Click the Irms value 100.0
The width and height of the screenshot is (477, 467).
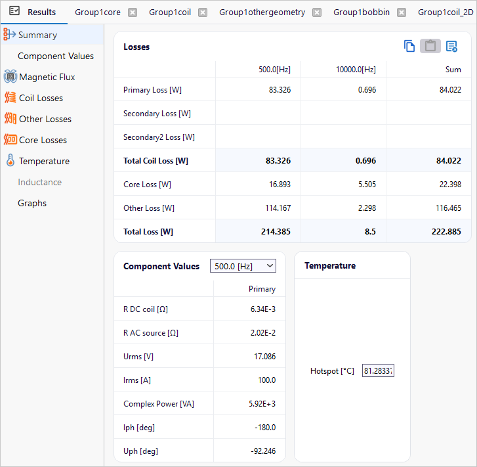[x=266, y=380]
